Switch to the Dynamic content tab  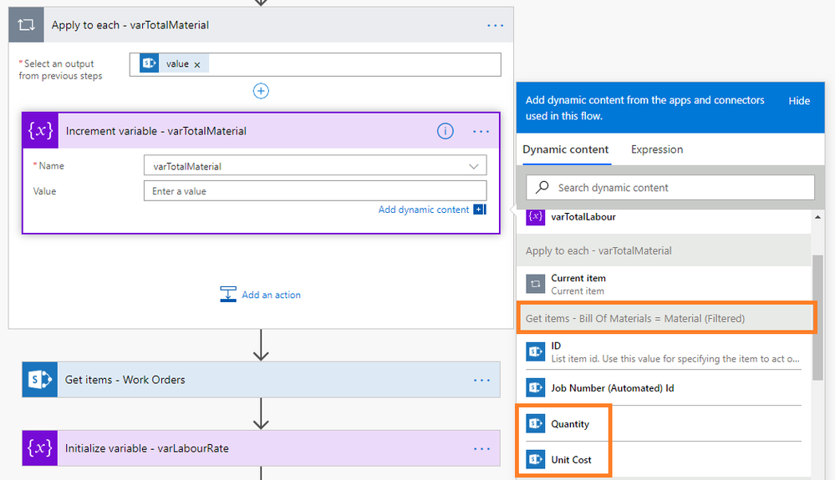pos(566,149)
